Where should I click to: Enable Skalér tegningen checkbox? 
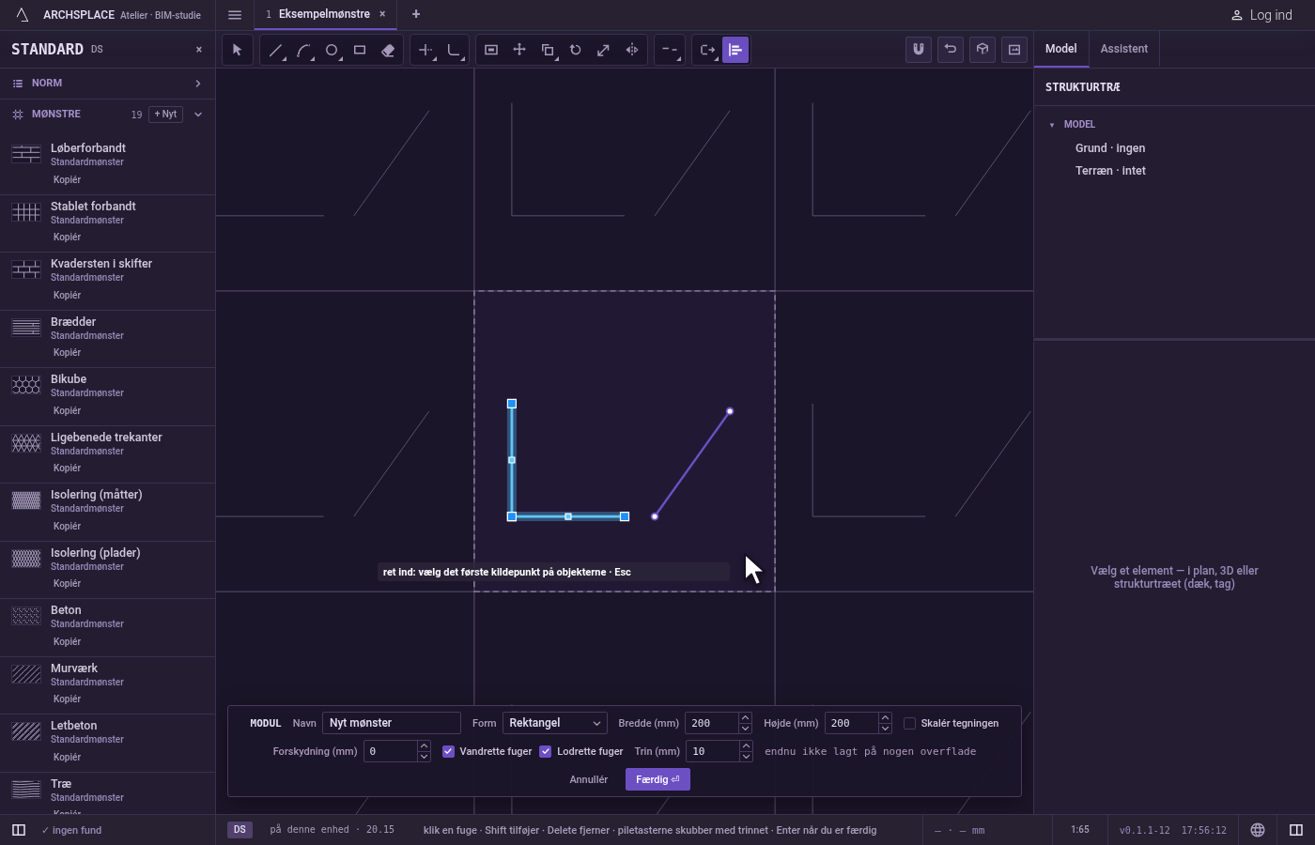[909, 723]
